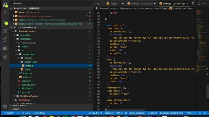Close index.js Search Page in Open Editors
209x117 pixels.
coord(14,24)
